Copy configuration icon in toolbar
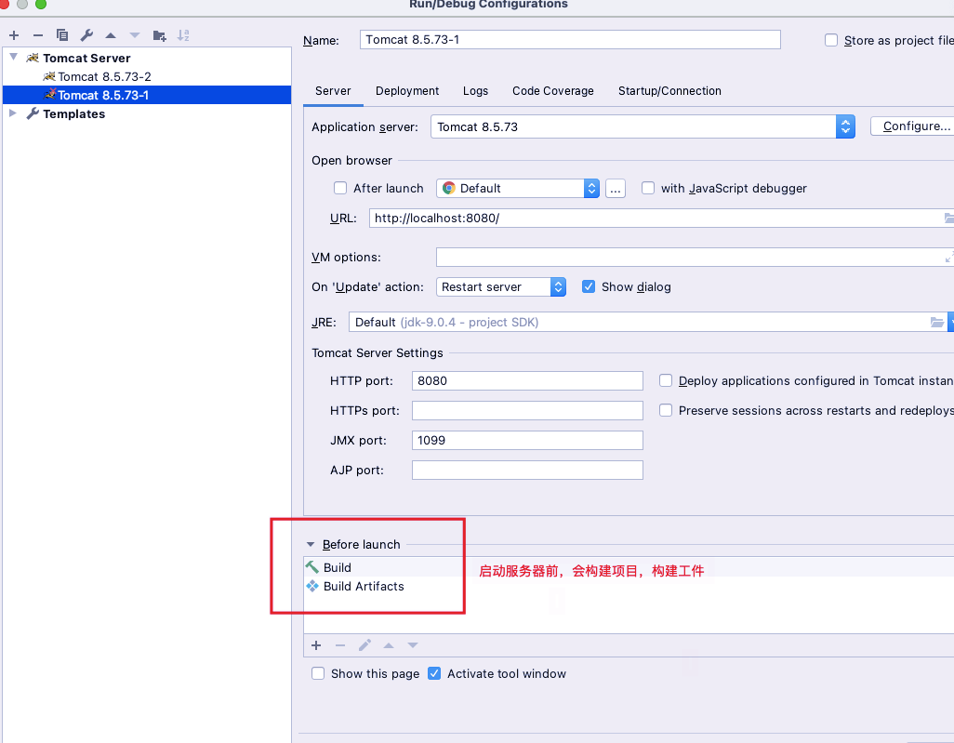 click(x=61, y=35)
